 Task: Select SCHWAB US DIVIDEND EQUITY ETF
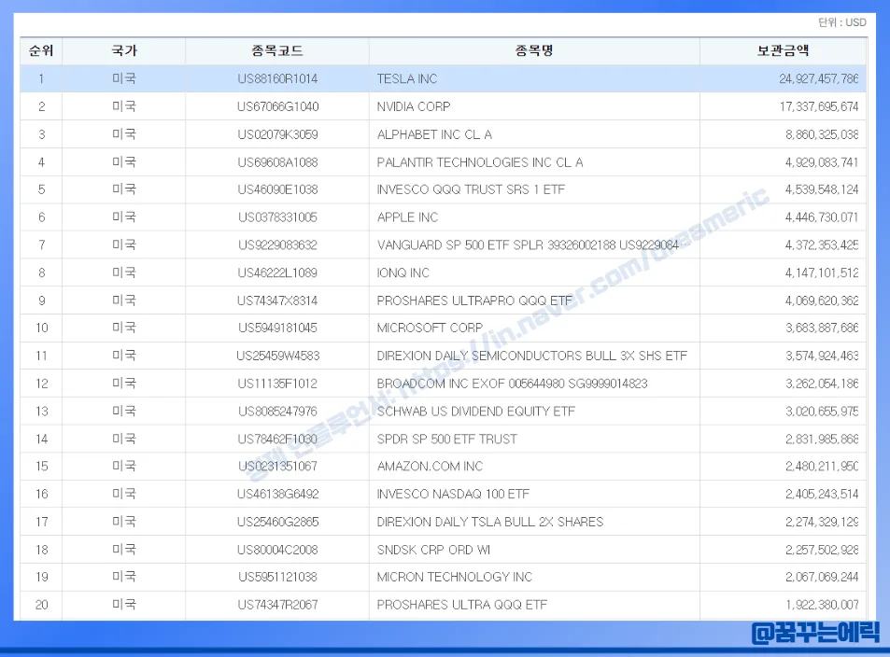(x=475, y=412)
